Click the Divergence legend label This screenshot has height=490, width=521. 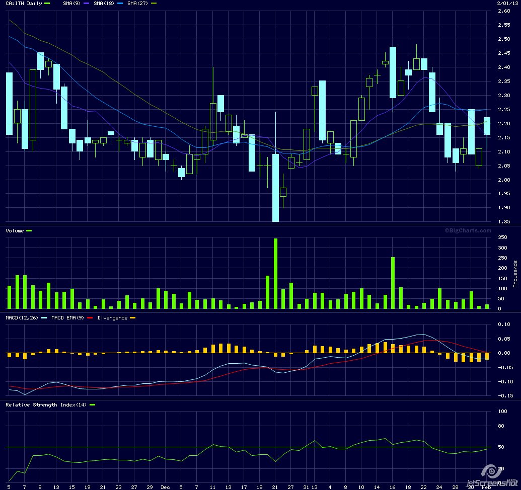coord(112,318)
